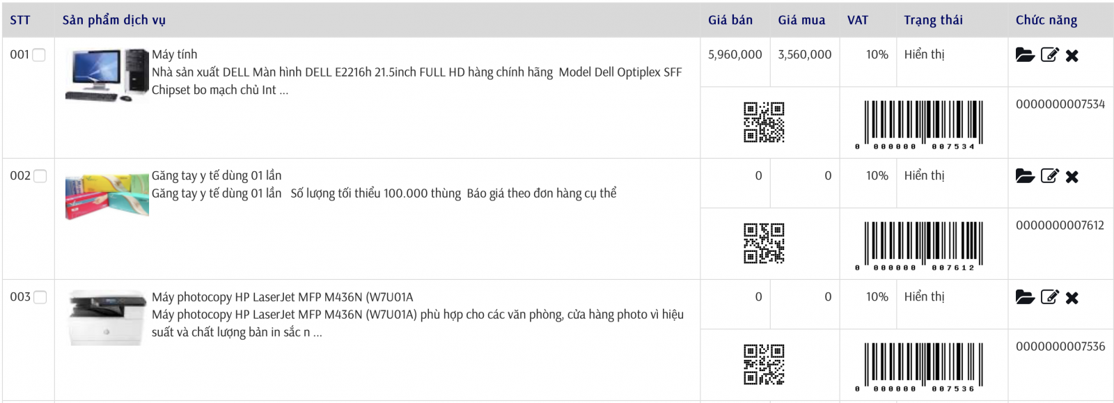Click QR code of Máy tính row

tap(764, 123)
